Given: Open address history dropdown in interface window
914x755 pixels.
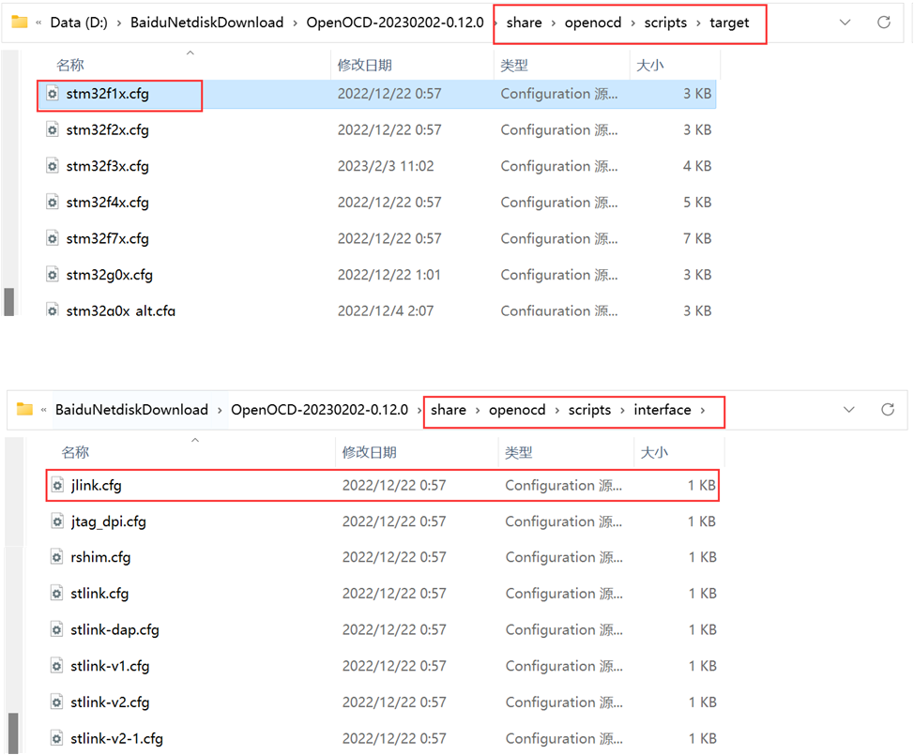Looking at the screenshot, I should click(848, 410).
